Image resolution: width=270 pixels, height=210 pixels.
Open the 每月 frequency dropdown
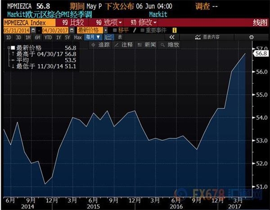(93, 37)
